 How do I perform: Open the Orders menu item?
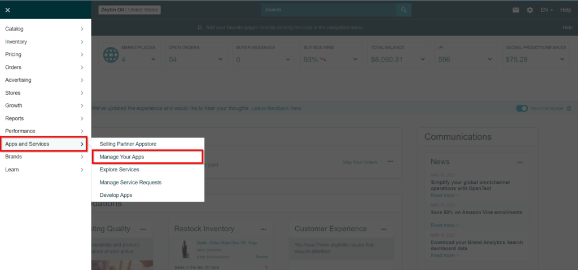coord(45,67)
